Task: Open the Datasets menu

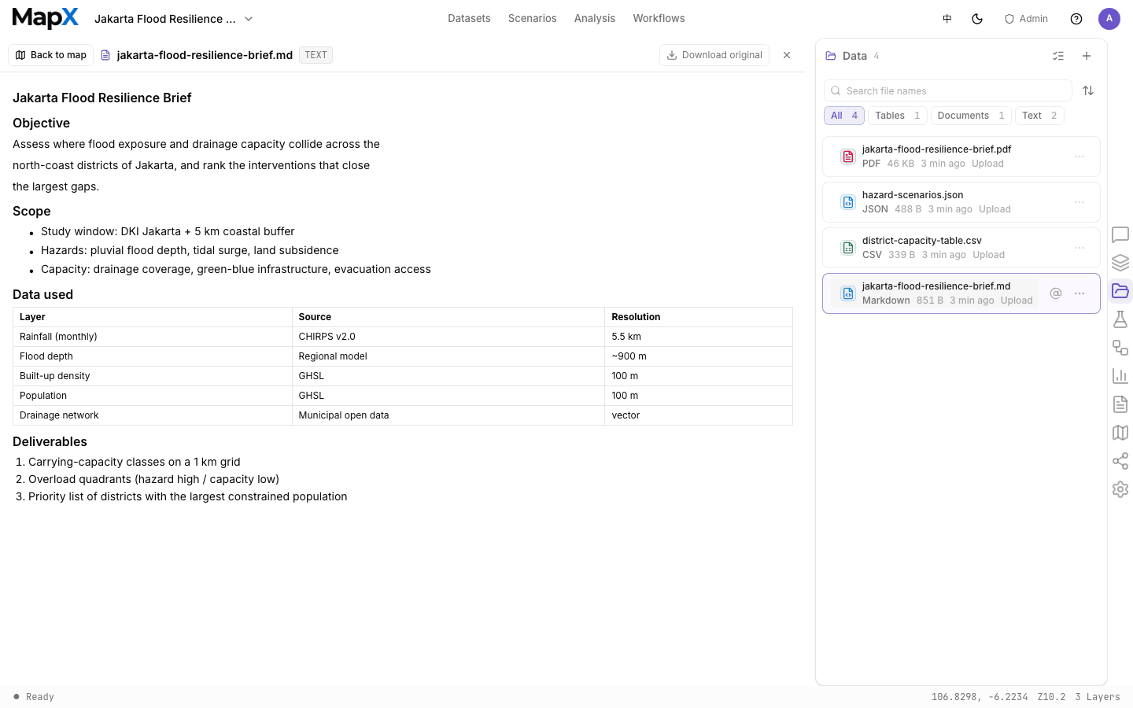Action: [x=469, y=18]
